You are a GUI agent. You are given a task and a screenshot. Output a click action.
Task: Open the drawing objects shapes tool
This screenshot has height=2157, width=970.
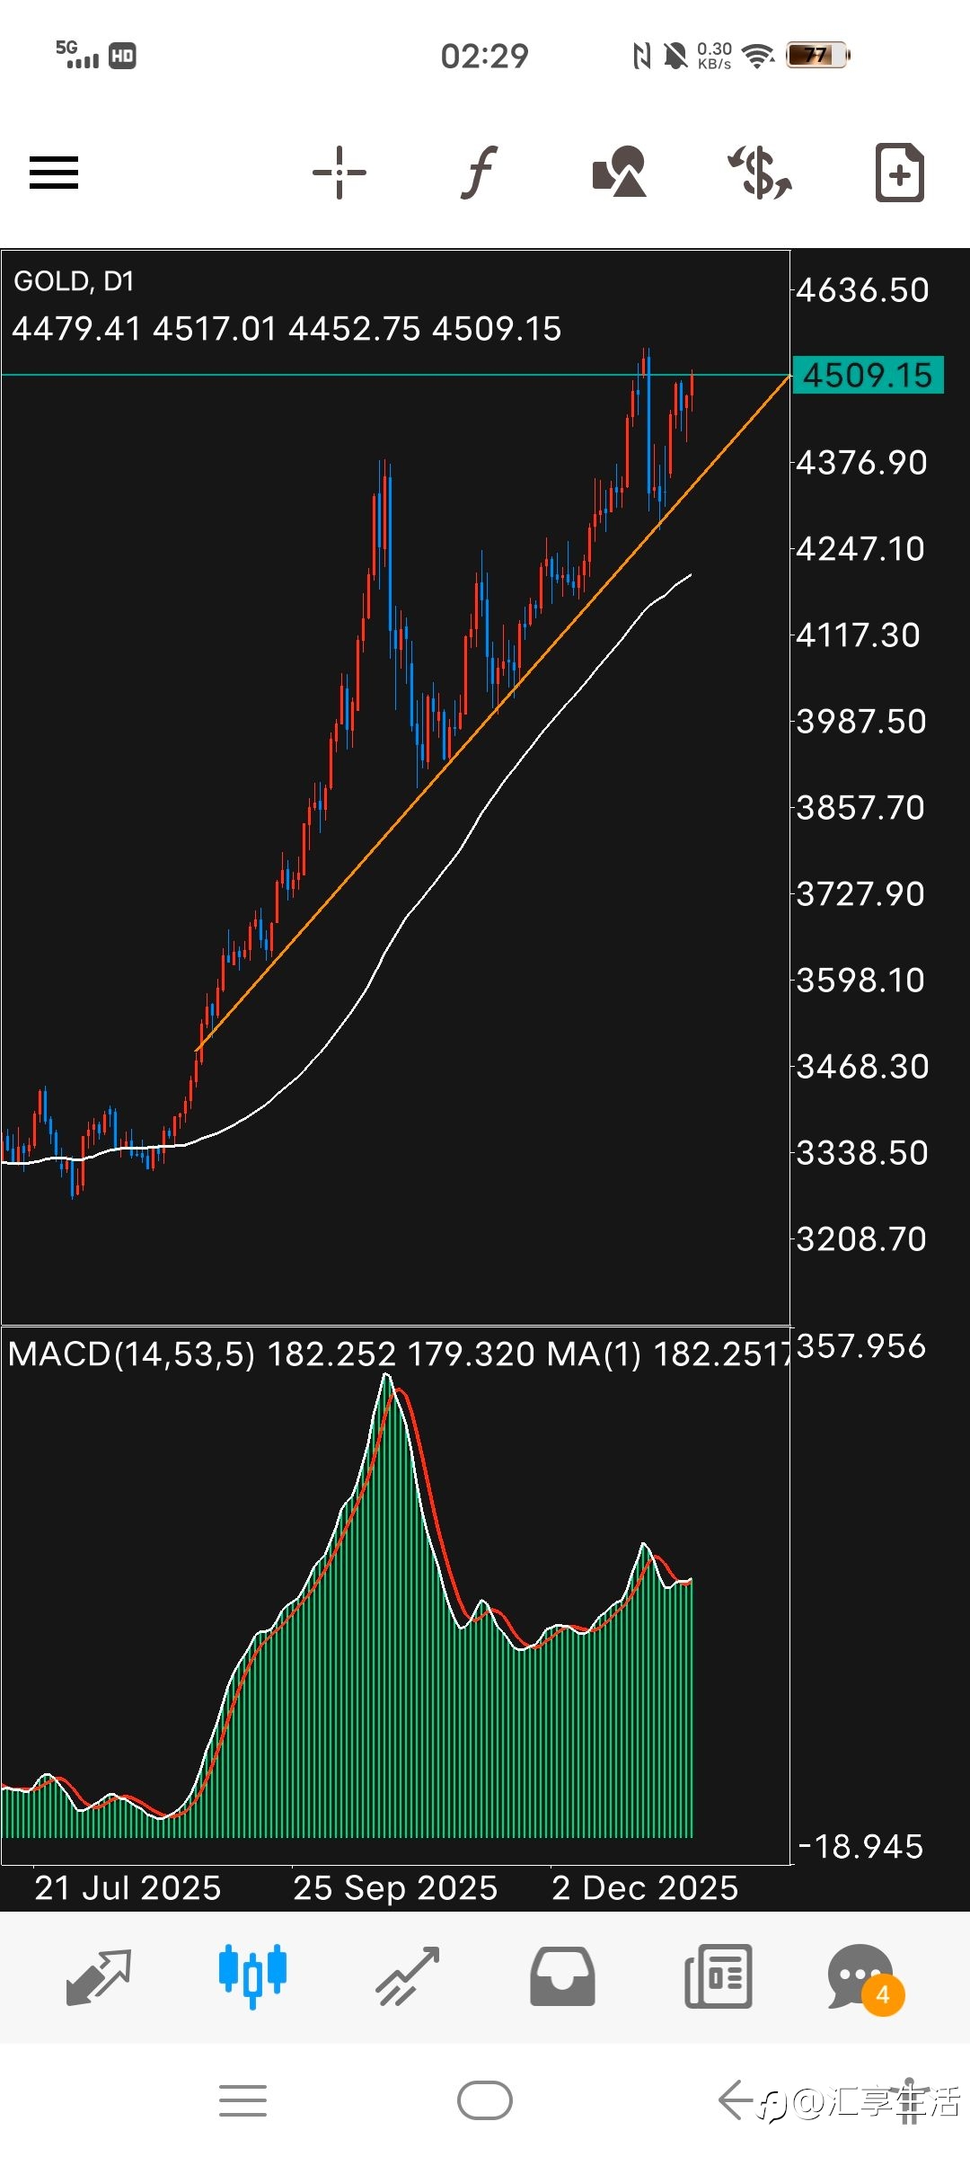620,172
